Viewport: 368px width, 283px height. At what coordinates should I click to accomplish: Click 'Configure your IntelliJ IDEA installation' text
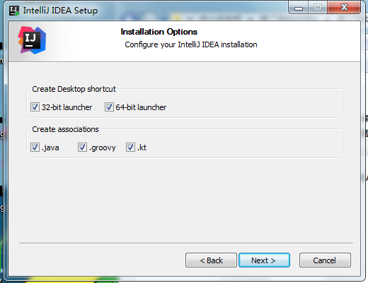click(191, 44)
